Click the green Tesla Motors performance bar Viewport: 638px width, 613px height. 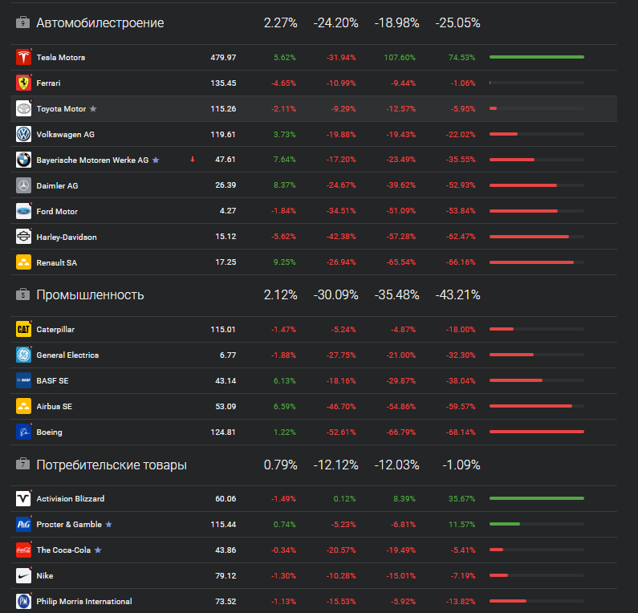pos(536,58)
